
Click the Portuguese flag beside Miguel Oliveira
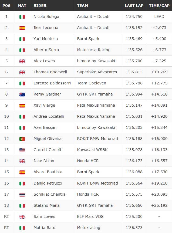click(22, 139)
